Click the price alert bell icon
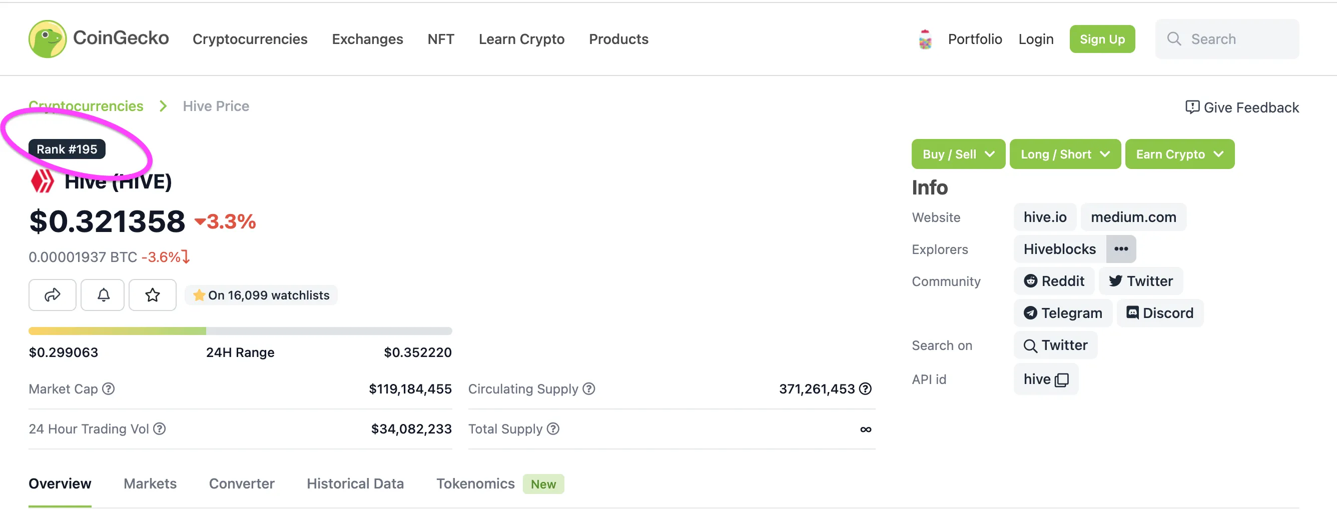The width and height of the screenshot is (1337, 516). [x=103, y=295]
